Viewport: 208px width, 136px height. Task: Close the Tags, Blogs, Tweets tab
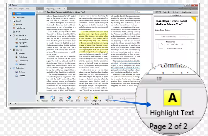point(65,9)
